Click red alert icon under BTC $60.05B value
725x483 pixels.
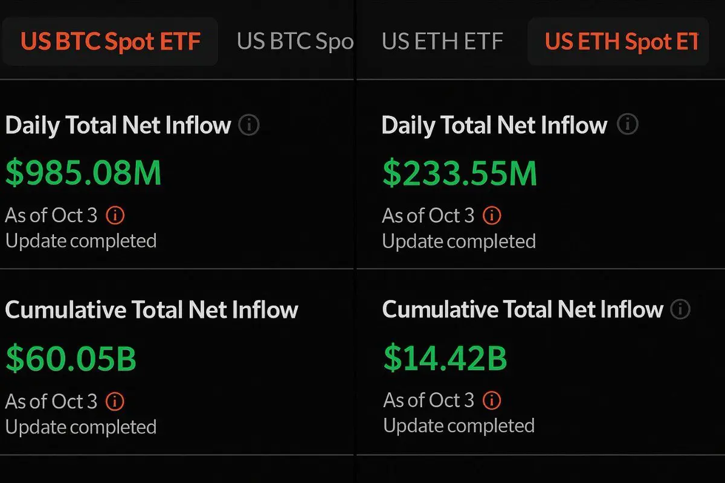click(115, 401)
